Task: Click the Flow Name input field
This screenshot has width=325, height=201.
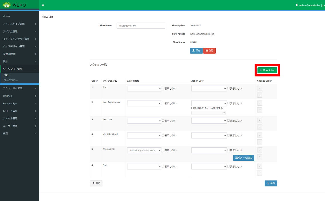Action: click(x=141, y=26)
